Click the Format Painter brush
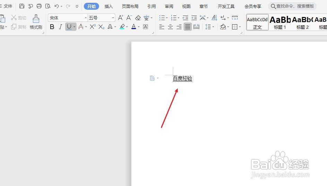Screen dimensions: 327x186 pos(36,22)
